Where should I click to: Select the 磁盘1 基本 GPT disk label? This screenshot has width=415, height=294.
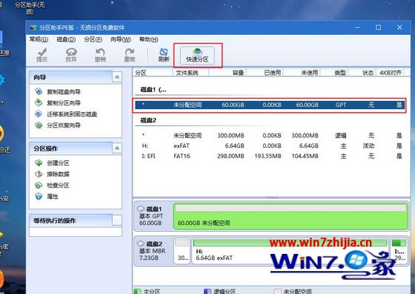pos(154,216)
